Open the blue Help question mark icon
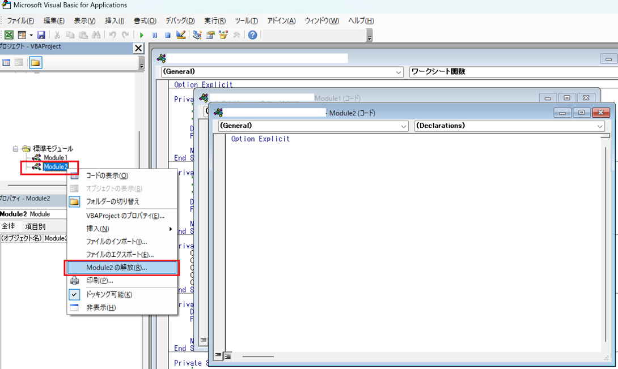 click(253, 35)
